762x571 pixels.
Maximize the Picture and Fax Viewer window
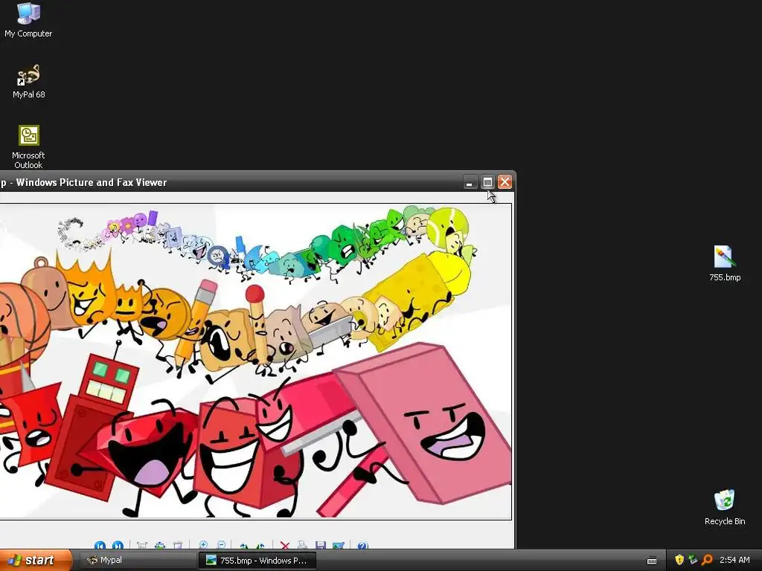pos(487,182)
